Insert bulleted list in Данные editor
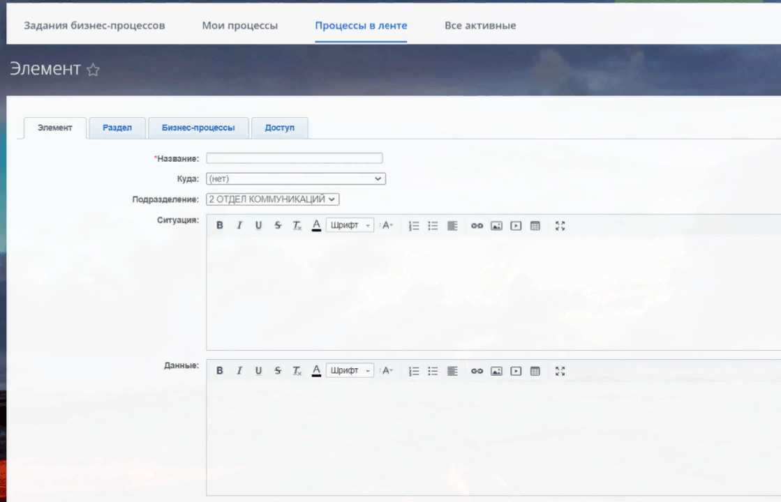Viewport: 781px width, 502px height. point(433,371)
